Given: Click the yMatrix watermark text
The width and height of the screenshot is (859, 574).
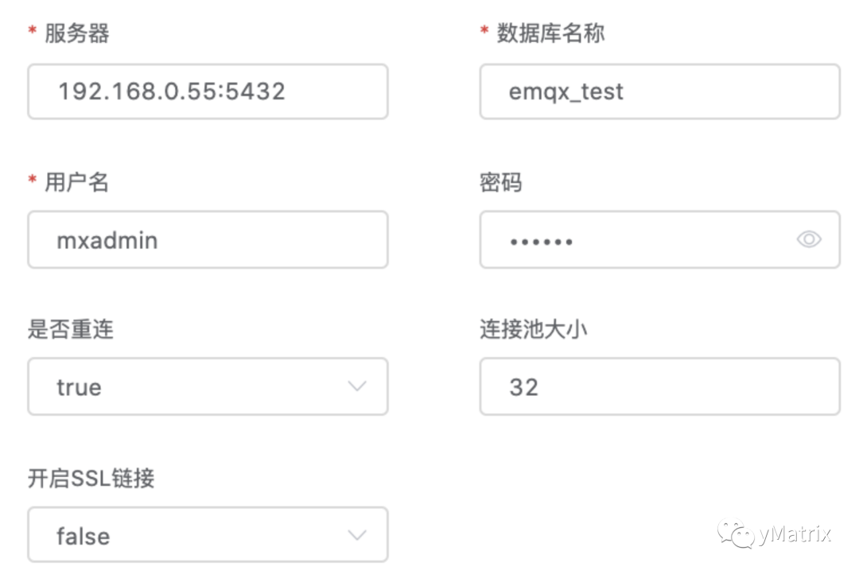Looking at the screenshot, I should pyautogui.click(x=794, y=533).
